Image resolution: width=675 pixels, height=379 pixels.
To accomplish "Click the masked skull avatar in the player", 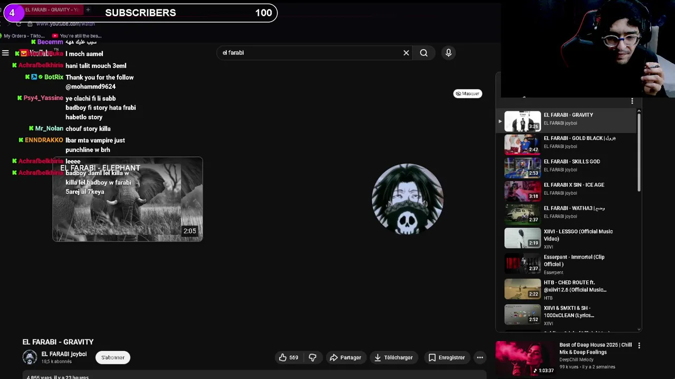I will 407,198.
